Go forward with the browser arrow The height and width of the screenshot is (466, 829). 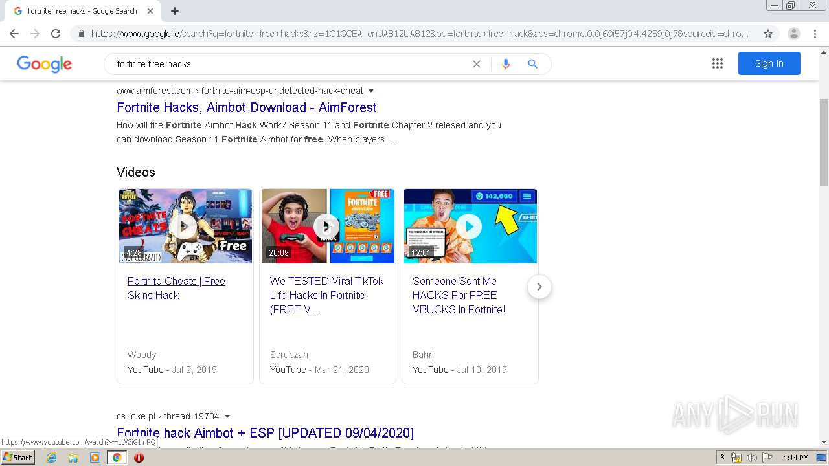point(35,34)
